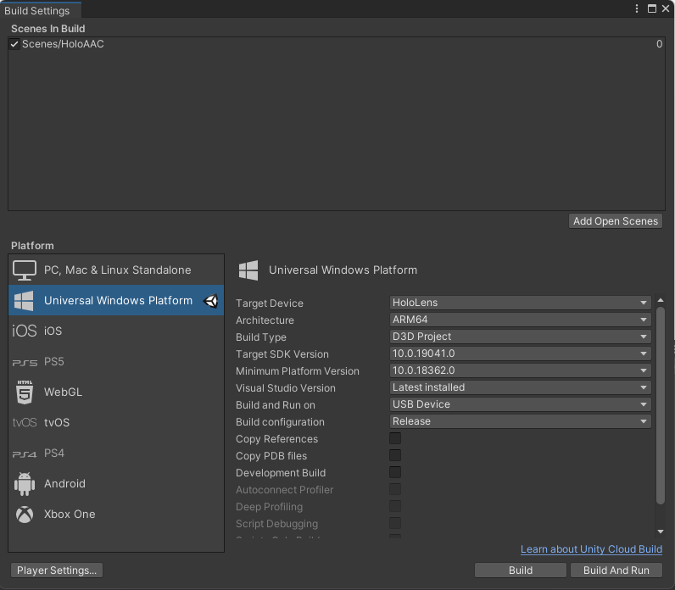Open the Build and Run on dropdown
This screenshot has width=675, height=590.
tap(520, 404)
